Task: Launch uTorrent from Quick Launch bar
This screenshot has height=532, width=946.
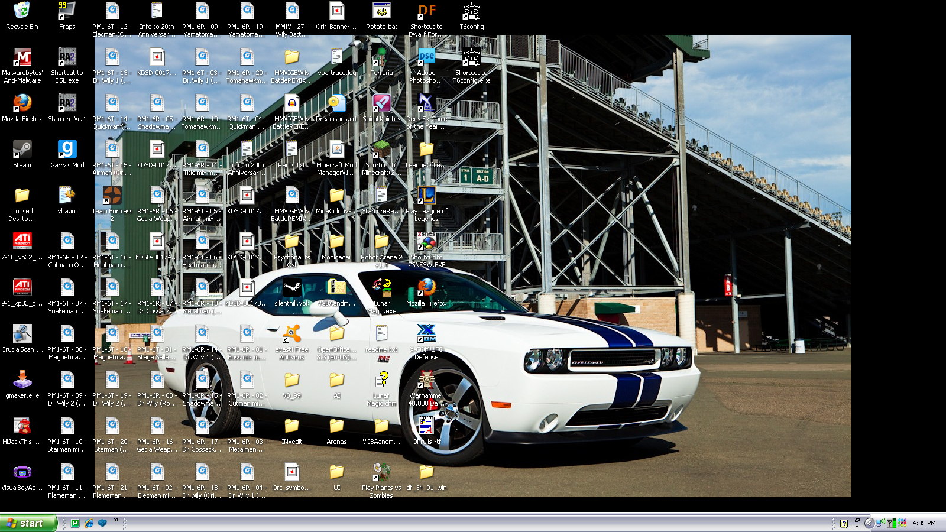Action: click(76, 523)
